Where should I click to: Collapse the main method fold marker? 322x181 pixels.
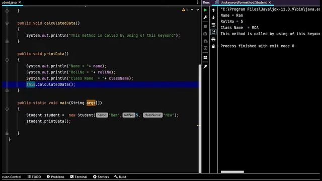(x=7, y=109)
